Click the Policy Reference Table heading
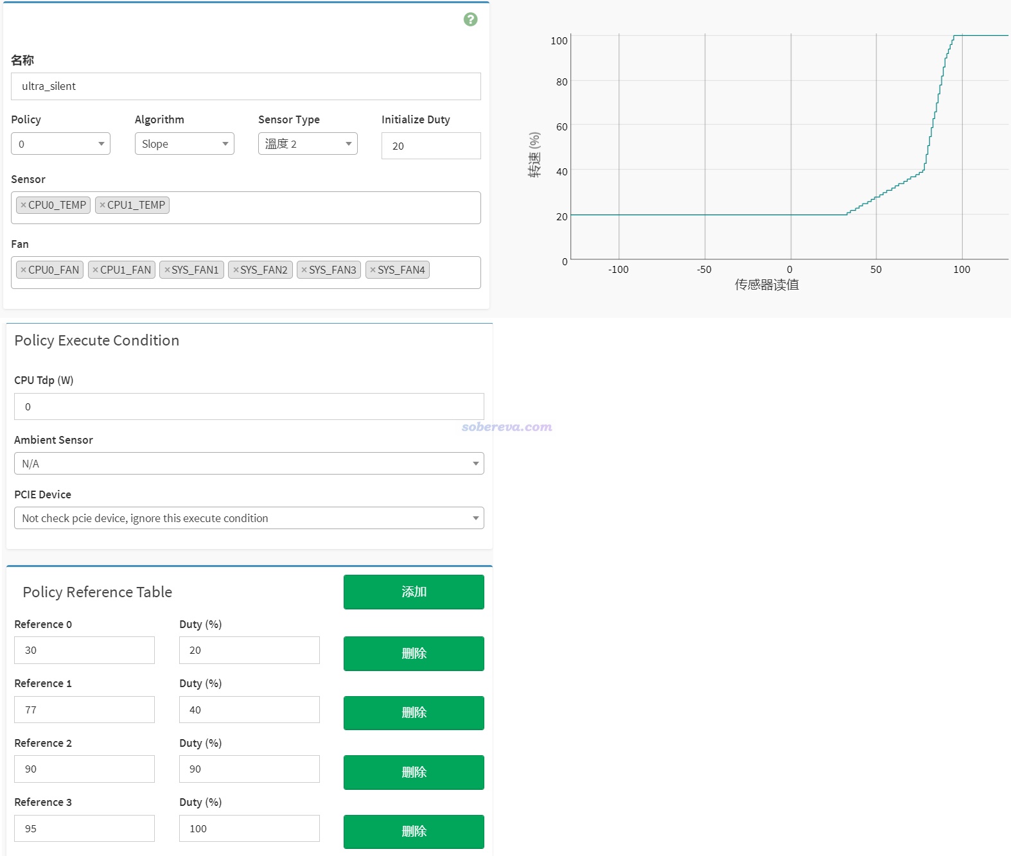 98,592
